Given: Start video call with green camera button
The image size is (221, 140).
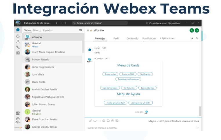Looking at the screenshot, I should click(x=197, y=30).
